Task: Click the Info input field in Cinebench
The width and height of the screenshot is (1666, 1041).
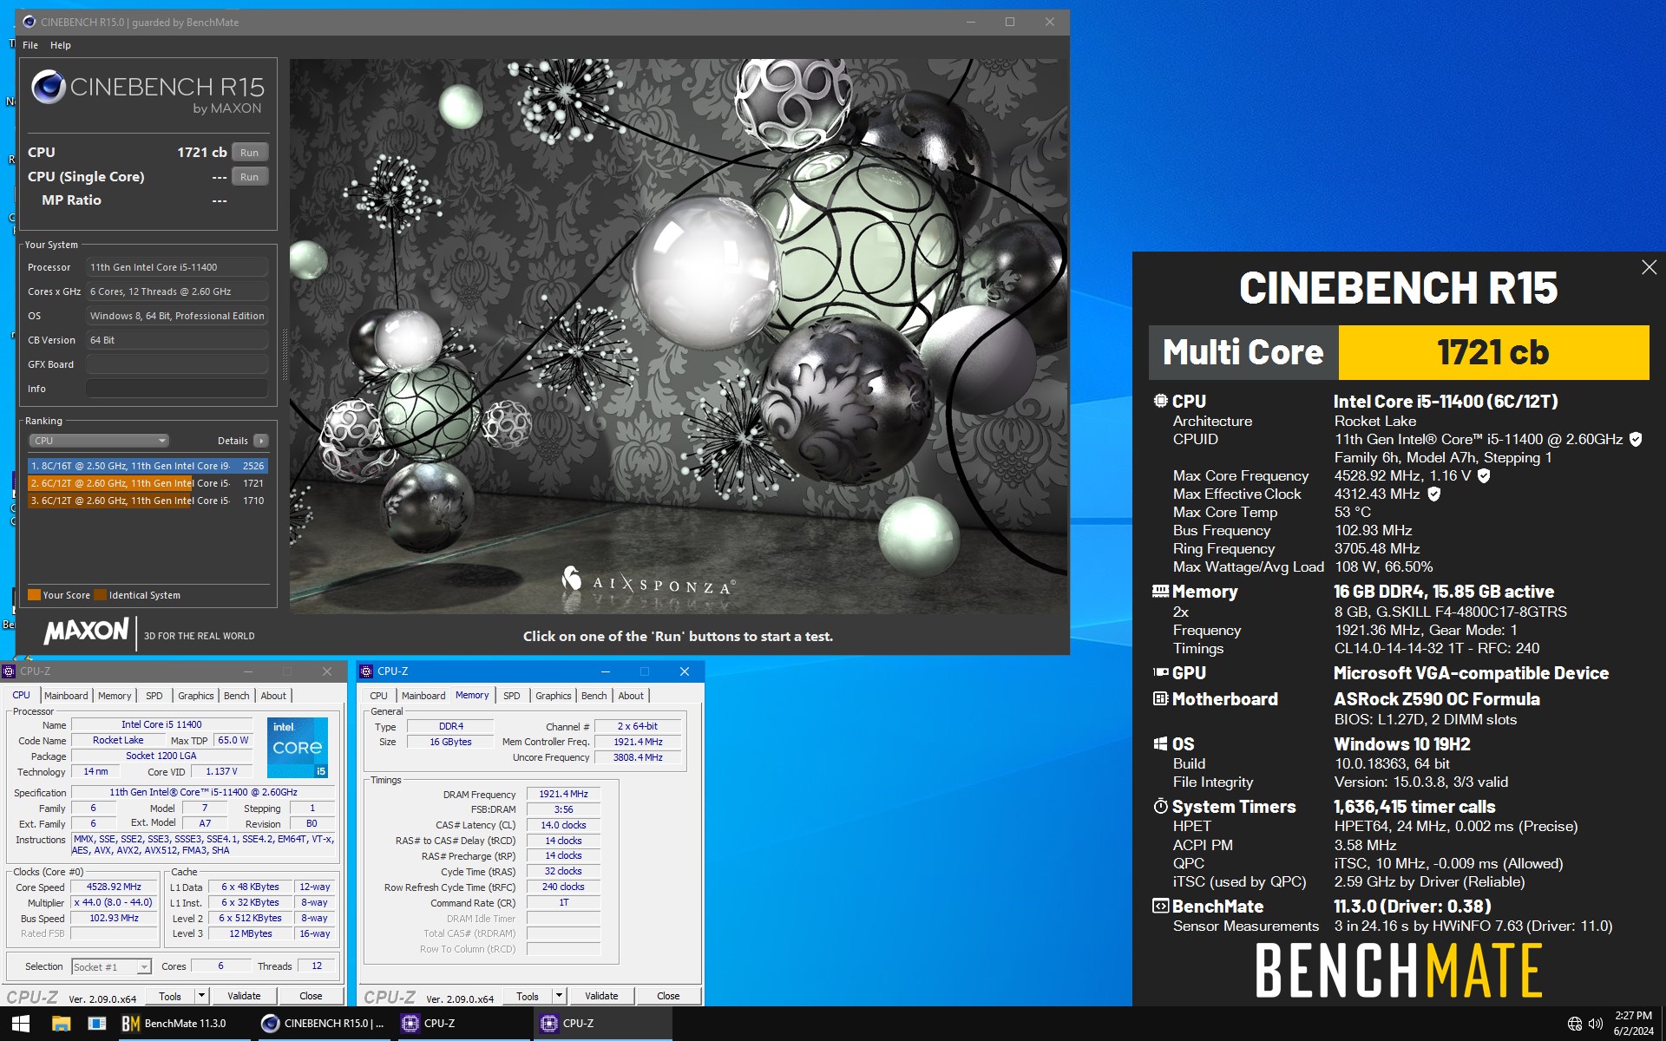Action: [x=177, y=389]
